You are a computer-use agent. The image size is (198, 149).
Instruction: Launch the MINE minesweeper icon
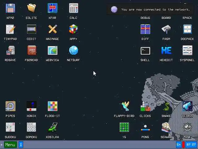tap(187, 127)
